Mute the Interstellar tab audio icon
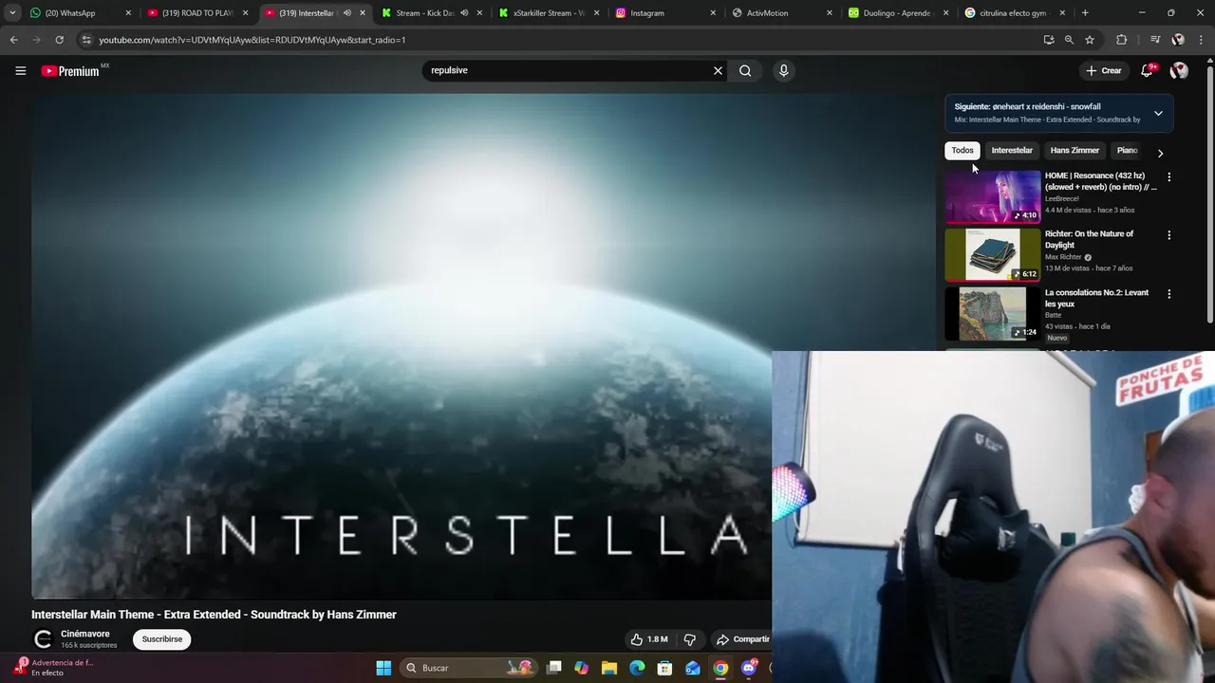This screenshot has width=1215, height=683. [x=346, y=13]
